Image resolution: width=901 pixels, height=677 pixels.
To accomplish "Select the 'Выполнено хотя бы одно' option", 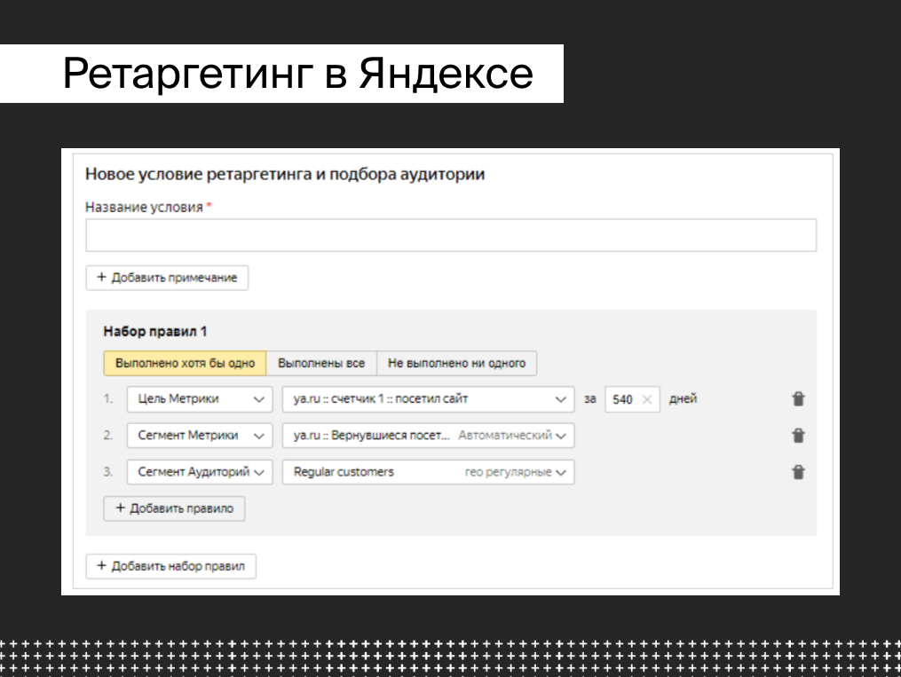I will pos(185,363).
